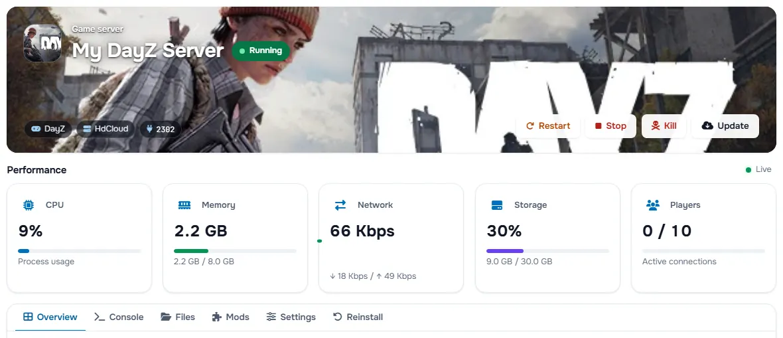
Task: Kill the server process
Action: (x=664, y=126)
